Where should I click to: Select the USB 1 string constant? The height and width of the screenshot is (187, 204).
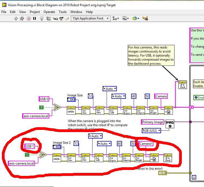[30, 146]
